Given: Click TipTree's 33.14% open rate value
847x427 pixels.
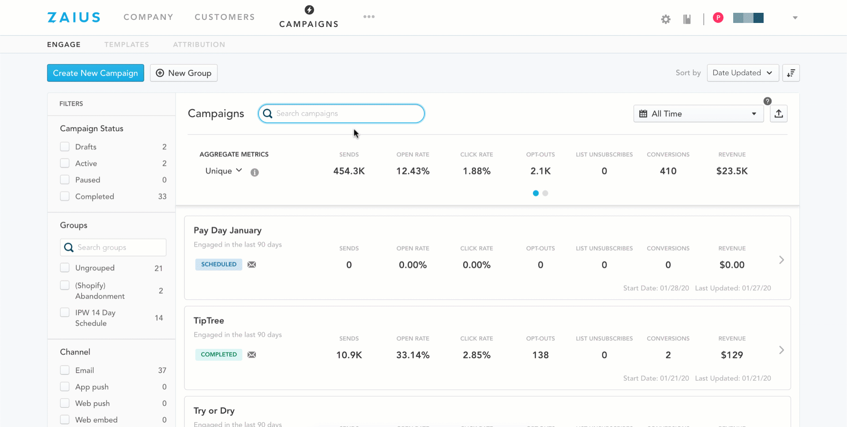Looking at the screenshot, I should click(x=413, y=355).
